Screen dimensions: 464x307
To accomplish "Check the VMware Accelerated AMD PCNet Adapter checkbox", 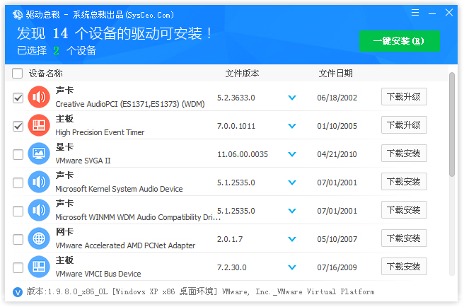I will pyautogui.click(x=18, y=239).
